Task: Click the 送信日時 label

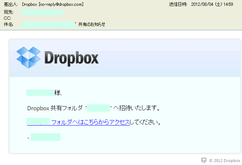Action: pyautogui.click(x=178, y=4)
